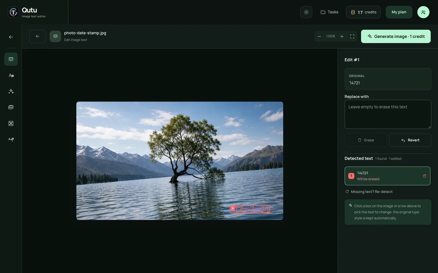The image size is (438, 273).
Task: Select the text style sidebar tool
Action: [x=11, y=75]
